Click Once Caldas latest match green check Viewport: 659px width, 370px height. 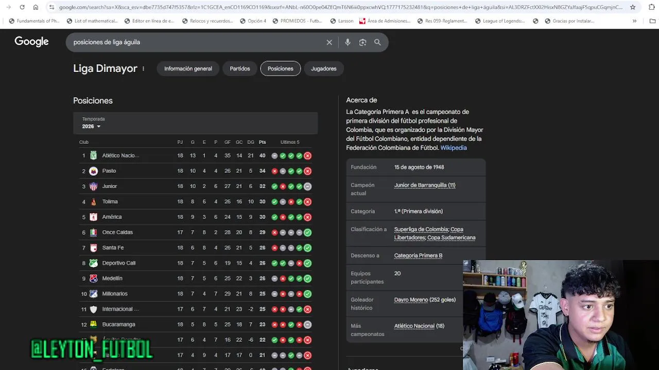pos(307,233)
